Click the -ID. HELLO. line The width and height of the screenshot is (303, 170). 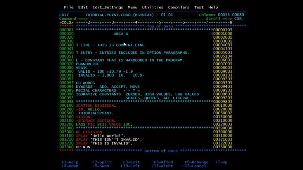click(89, 109)
